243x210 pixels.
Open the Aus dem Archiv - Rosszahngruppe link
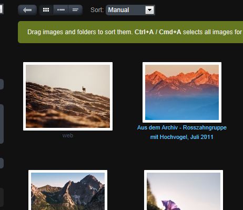click(x=182, y=132)
